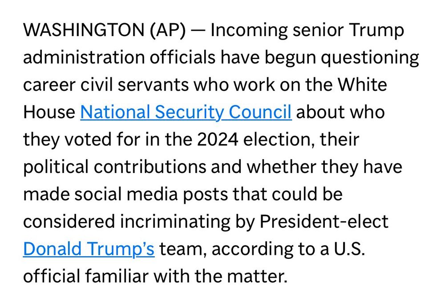The height and width of the screenshot is (306, 445).
Task: Click the phrase 'career civil servants'
Action: [105, 85]
